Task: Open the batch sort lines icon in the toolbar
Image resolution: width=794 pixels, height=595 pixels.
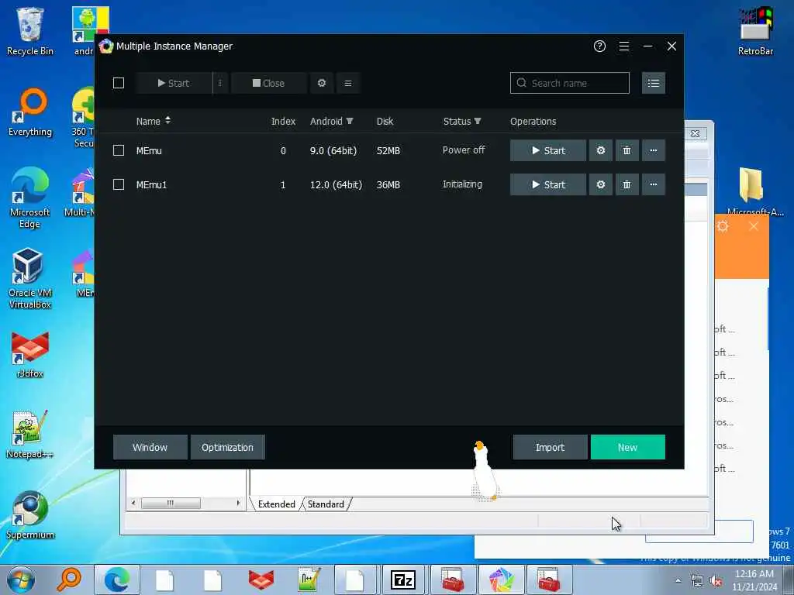Action: [348, 83]
